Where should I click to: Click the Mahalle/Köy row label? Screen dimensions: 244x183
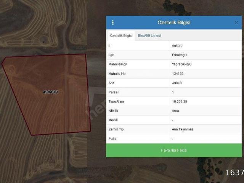(x=118, y=64)
